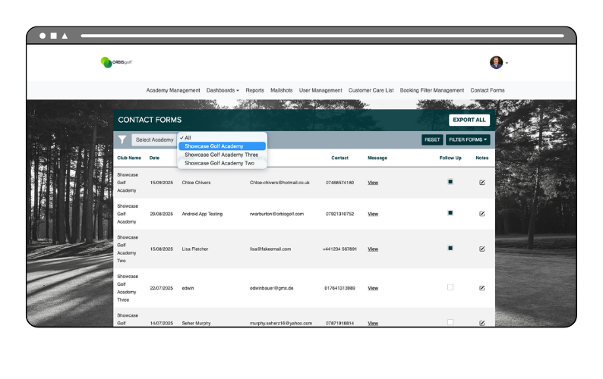View message from Lisa Fletcher
603x379 pixels.
pos(373,249)
